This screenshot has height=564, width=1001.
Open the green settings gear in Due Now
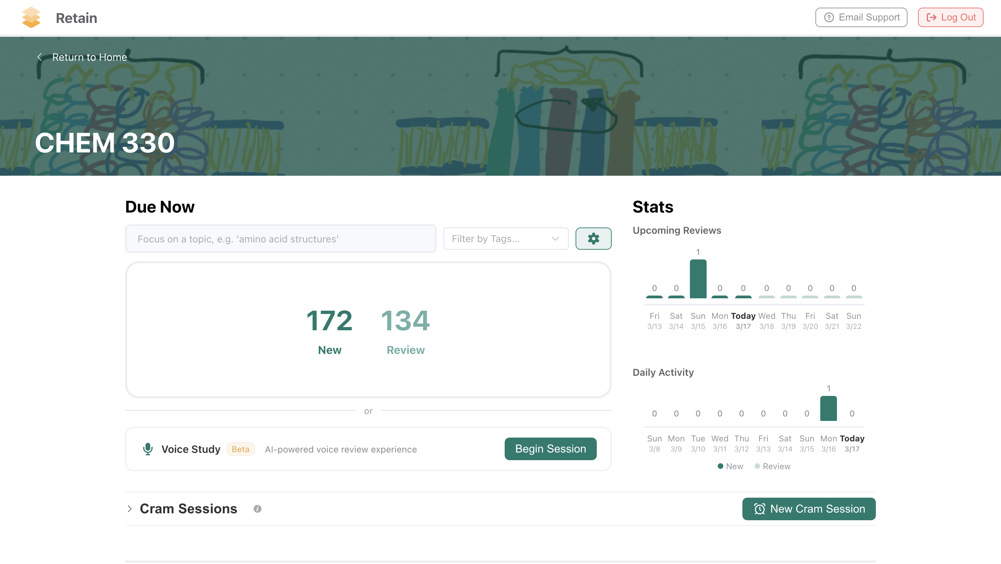593,238
